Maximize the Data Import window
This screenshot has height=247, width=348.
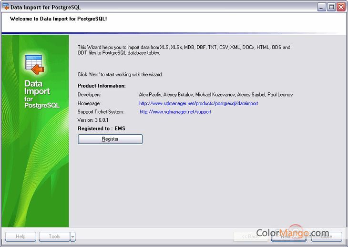coord(331,7)
